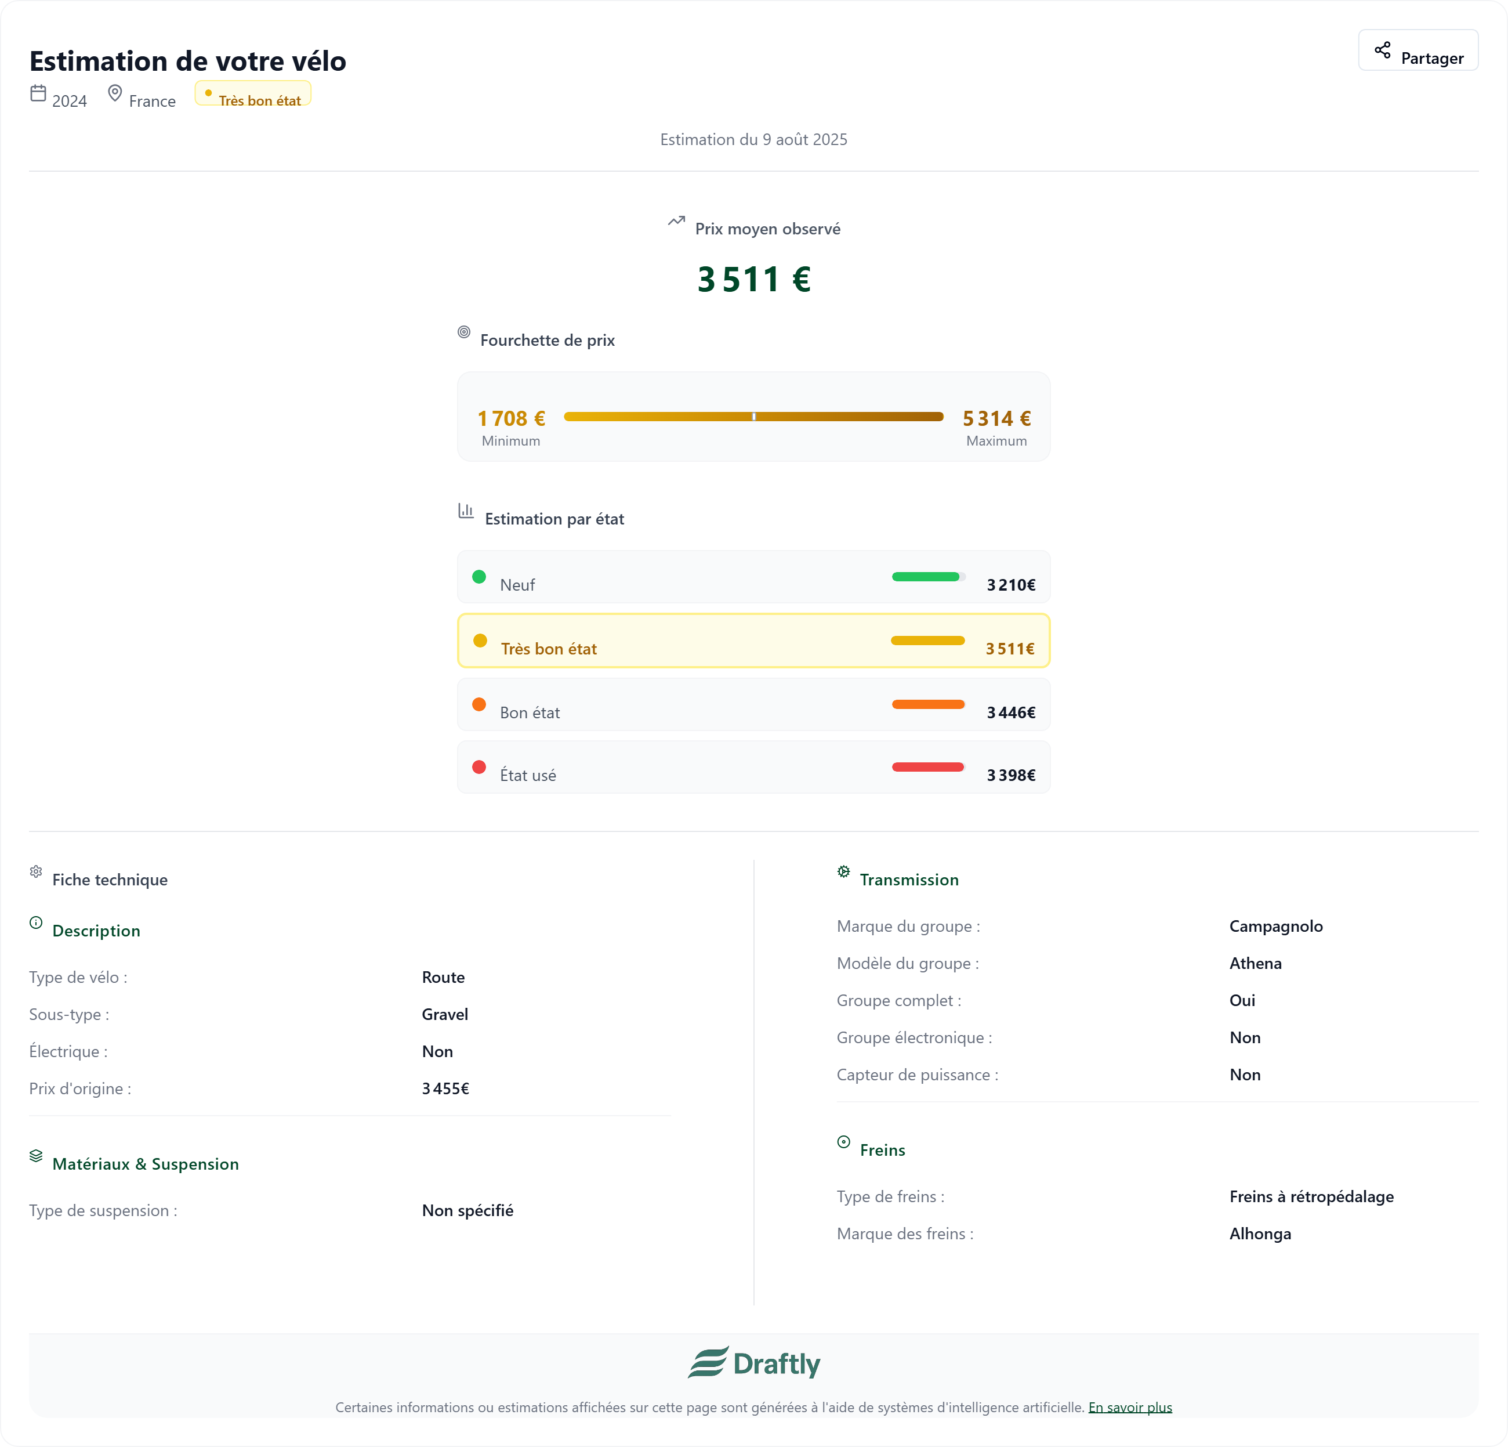Click the share icon beside Partager
The width and height of the screenshot is (1508, 1447).
(1382, 50)
